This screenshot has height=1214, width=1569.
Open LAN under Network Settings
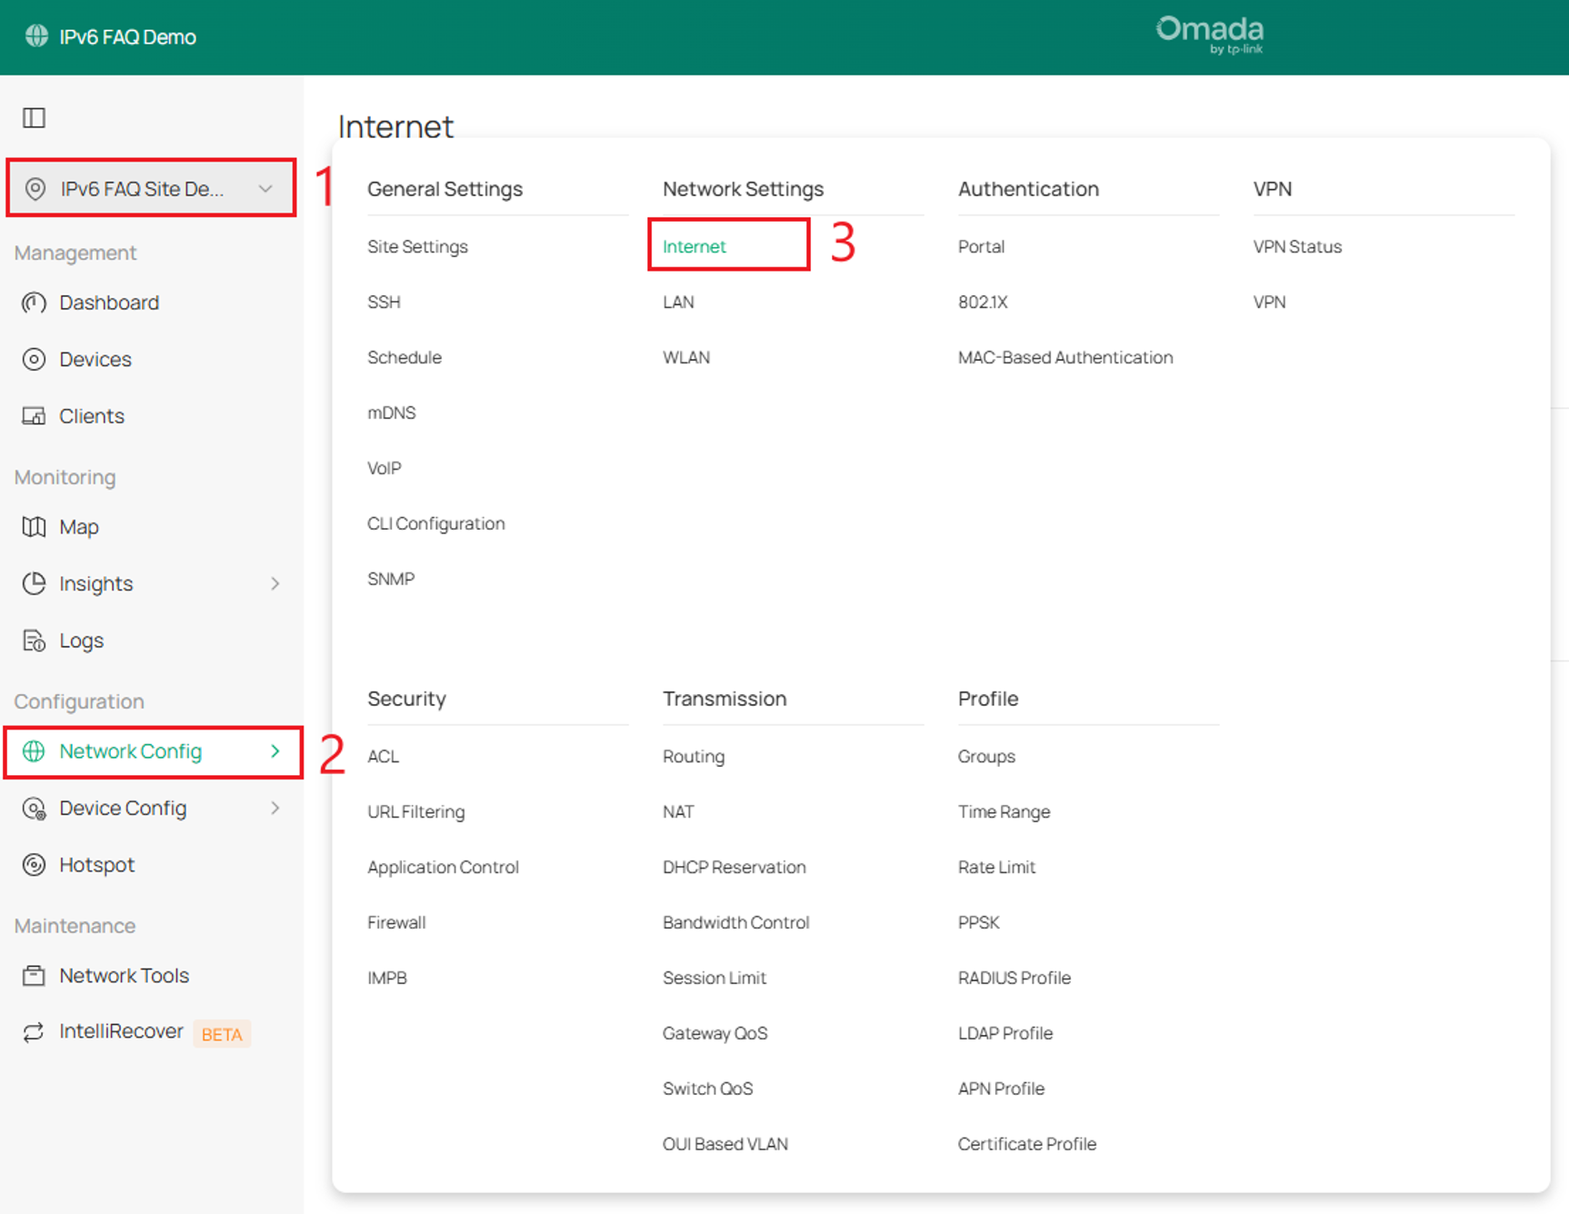pos(678,302)
